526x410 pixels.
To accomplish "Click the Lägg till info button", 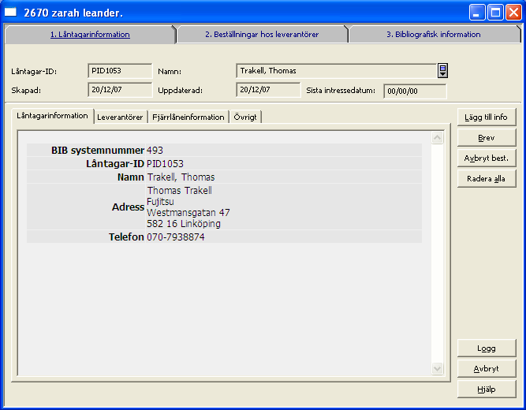I will click(x=486, y=117).
